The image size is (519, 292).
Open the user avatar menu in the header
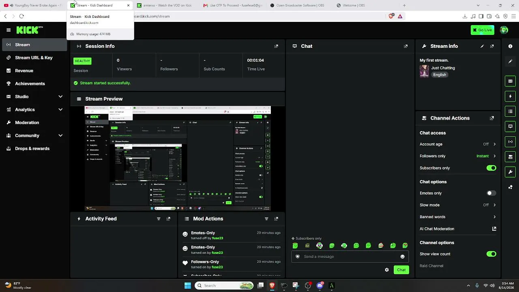[504, 30]
